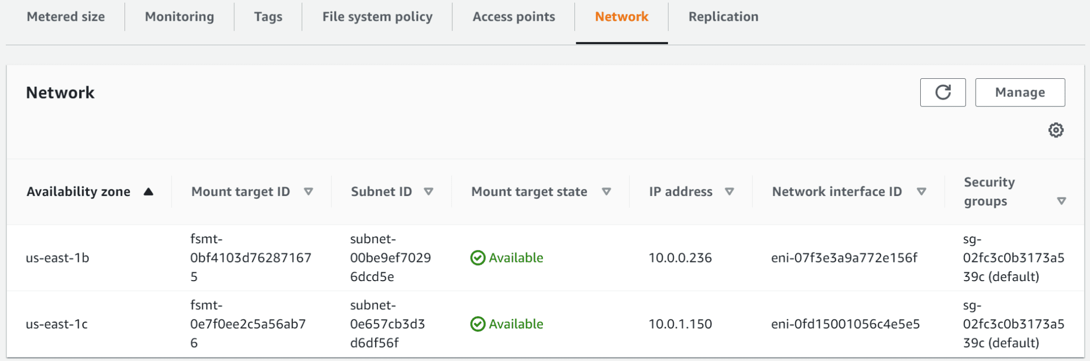Select network interface eni-07f3e3a9a772e156f

coord(844,258)
